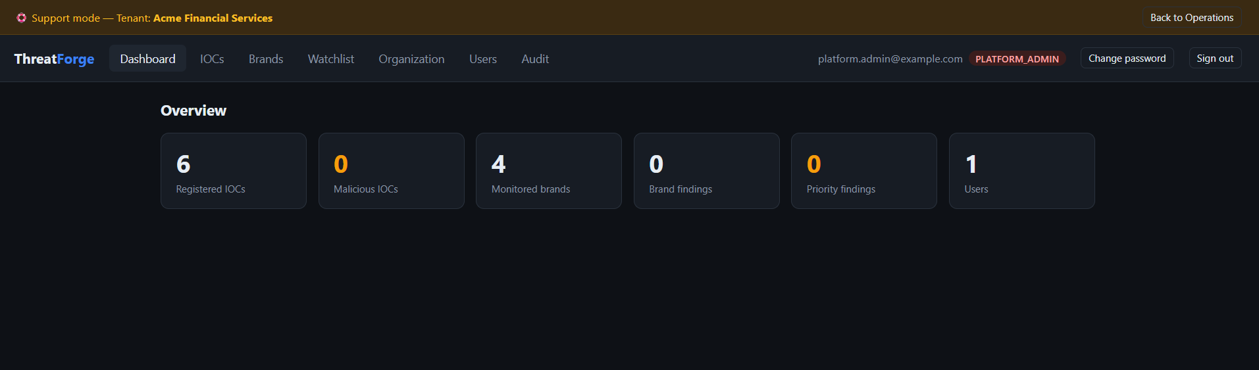Open the Users nav tab
Viewport: 1259px width, 370px height.
click(x=483, y=58)
